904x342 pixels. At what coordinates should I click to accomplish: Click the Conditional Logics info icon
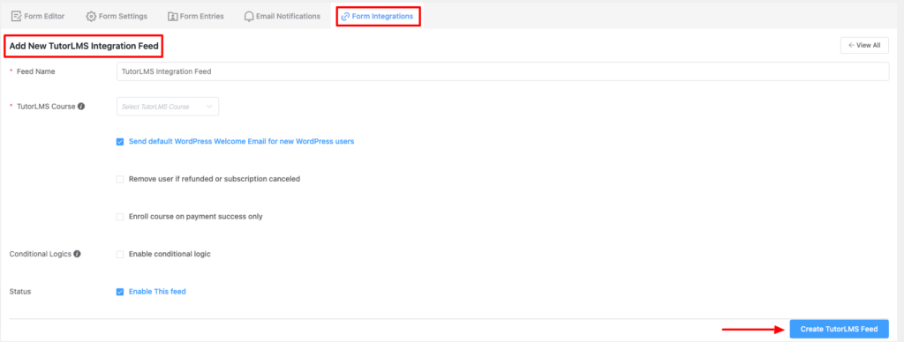(x=78, y=253)
